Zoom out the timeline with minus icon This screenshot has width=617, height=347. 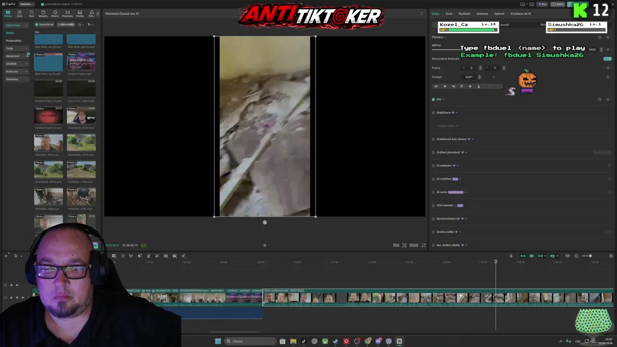point(576,256)
